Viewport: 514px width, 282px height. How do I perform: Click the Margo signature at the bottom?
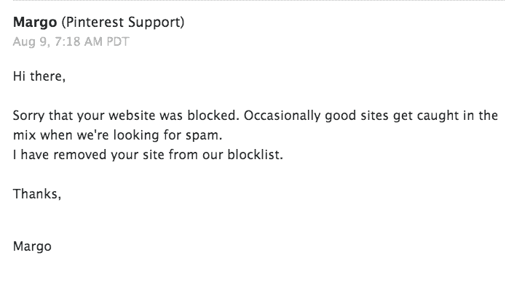(32, 246)
